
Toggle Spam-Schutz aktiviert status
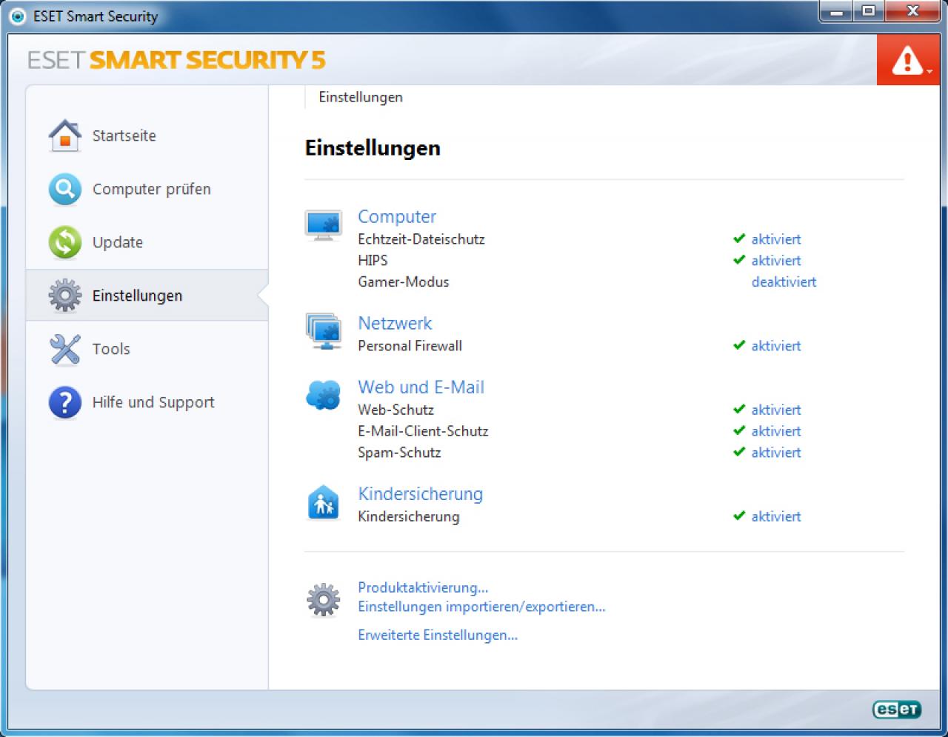776,453
